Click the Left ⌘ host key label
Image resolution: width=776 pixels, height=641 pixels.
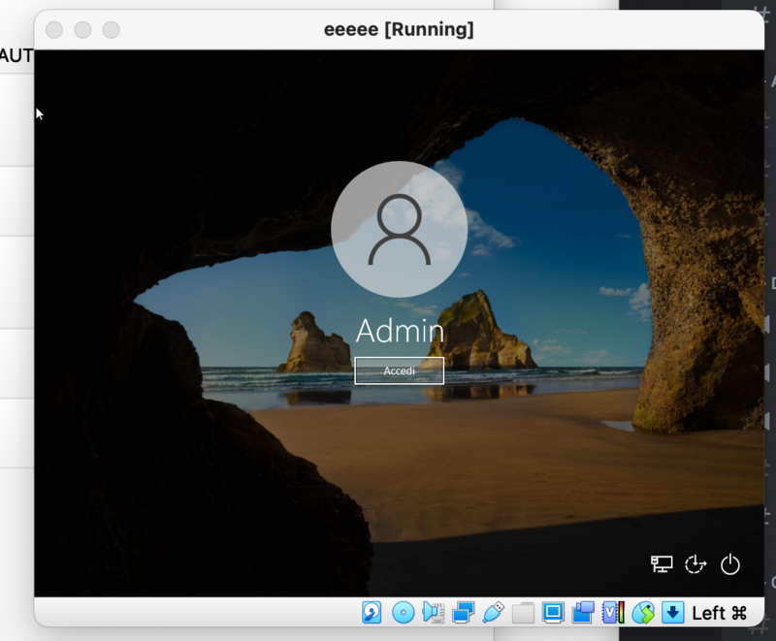tap(719, 613)
